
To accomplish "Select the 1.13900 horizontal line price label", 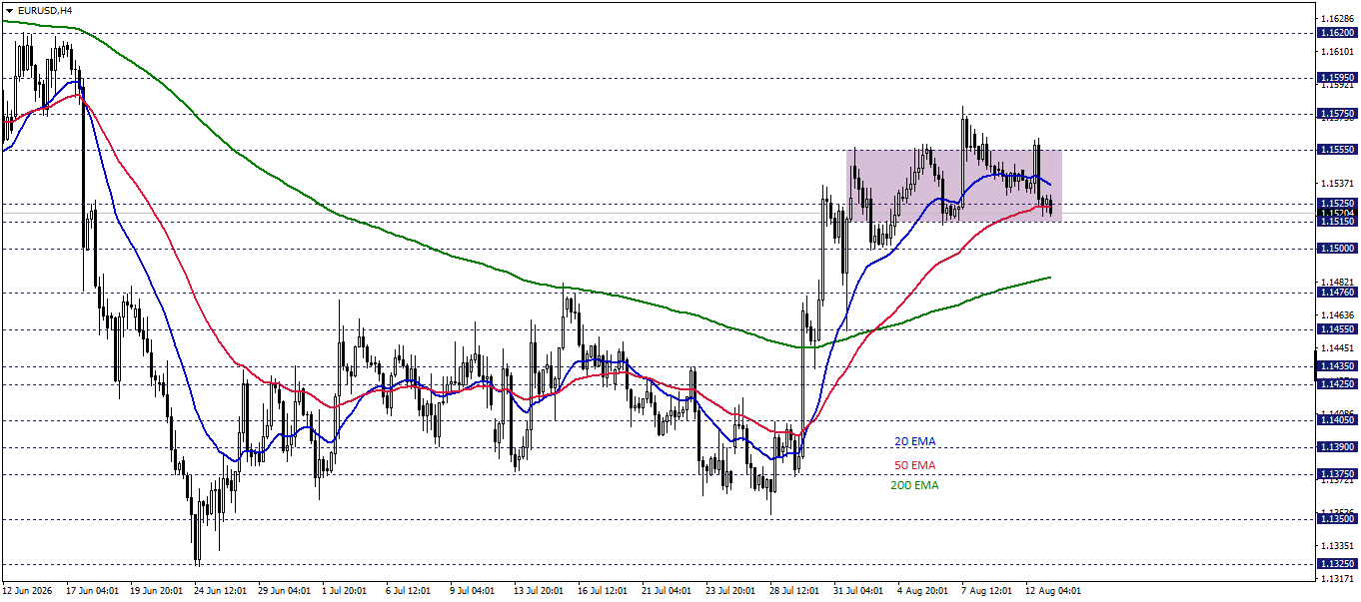I will coord(1337,447).
